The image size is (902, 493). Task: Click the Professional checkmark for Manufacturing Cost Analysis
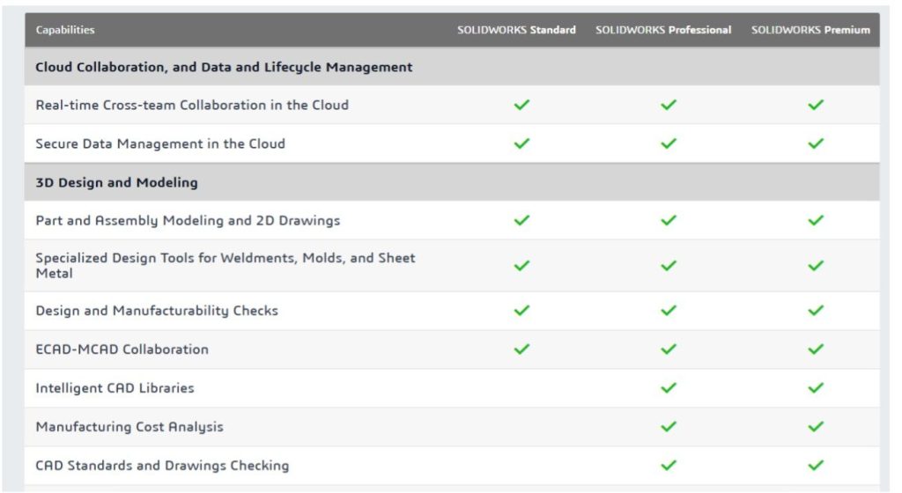tap(669, 426)
